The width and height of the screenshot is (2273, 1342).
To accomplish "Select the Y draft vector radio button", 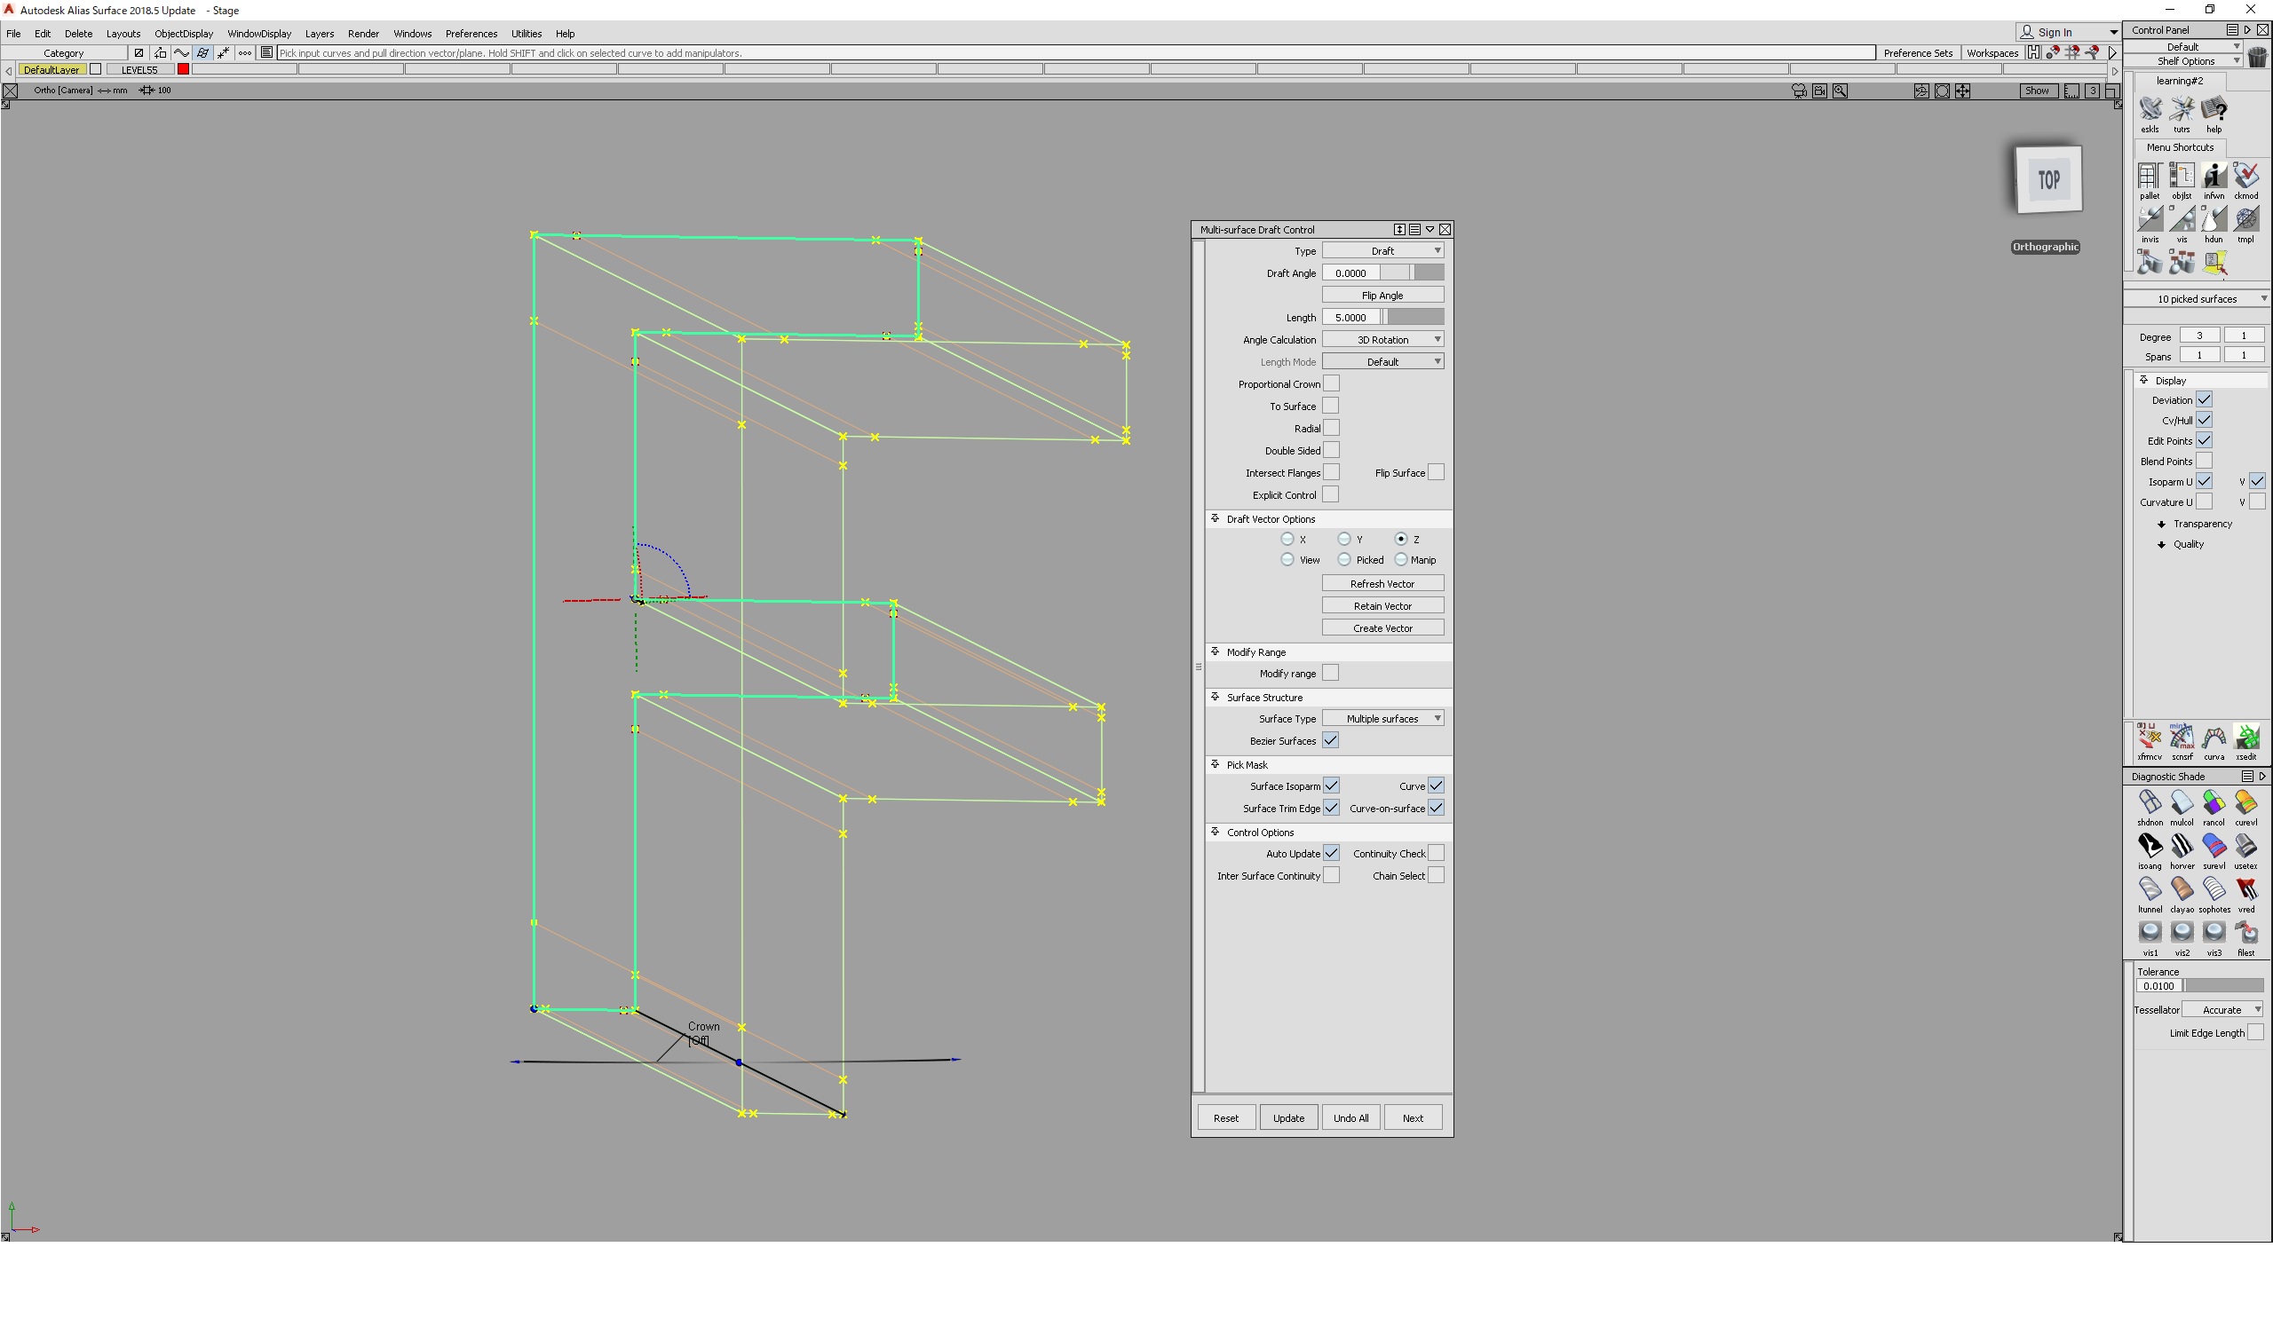I will [1344, 538].
